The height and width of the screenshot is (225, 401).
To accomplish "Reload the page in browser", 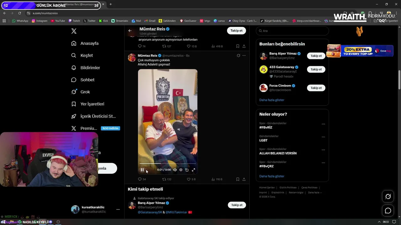I will 19,13.
